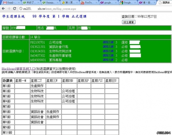The image size is (172, 135).
Task: Click the site globe icon in the address bar
Action: tap(21, 9)
